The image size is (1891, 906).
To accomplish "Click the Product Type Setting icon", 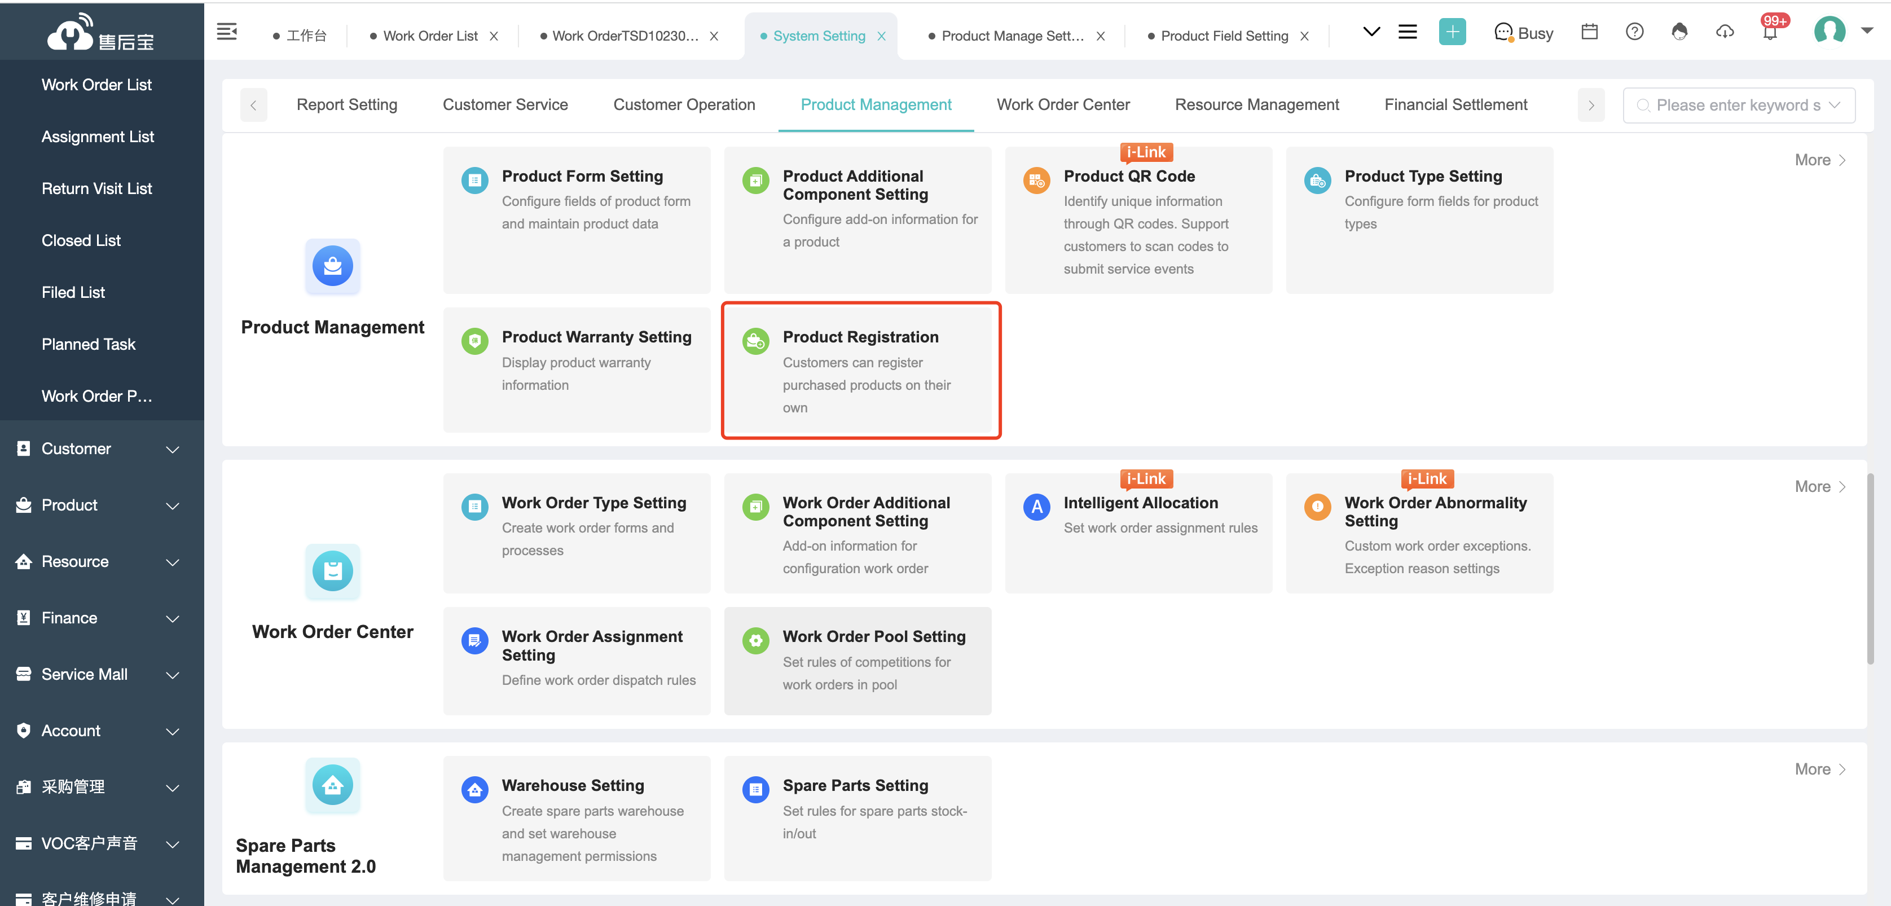I will pyautogui.click(x=1317, y=180).
